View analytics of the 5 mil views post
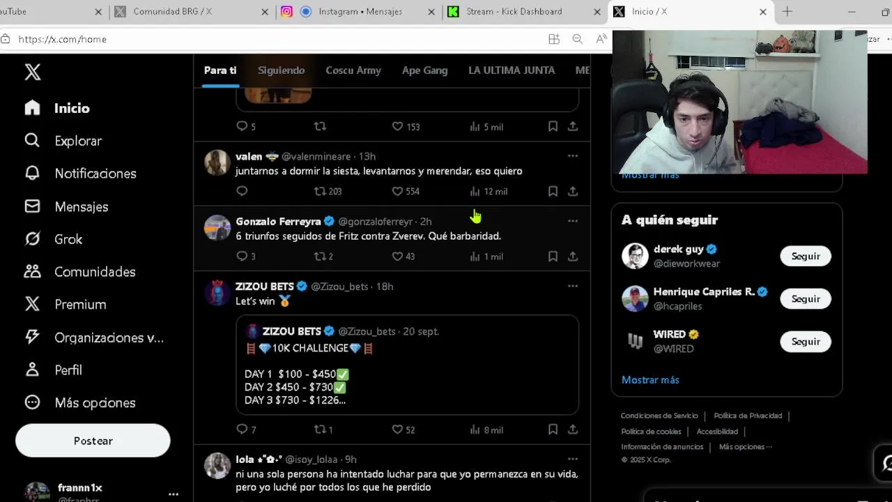Screen dimensions: 892x502 486,126
